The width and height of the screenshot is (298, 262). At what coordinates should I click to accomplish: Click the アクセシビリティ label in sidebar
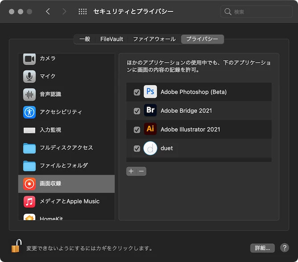click(x=61, y=112)
